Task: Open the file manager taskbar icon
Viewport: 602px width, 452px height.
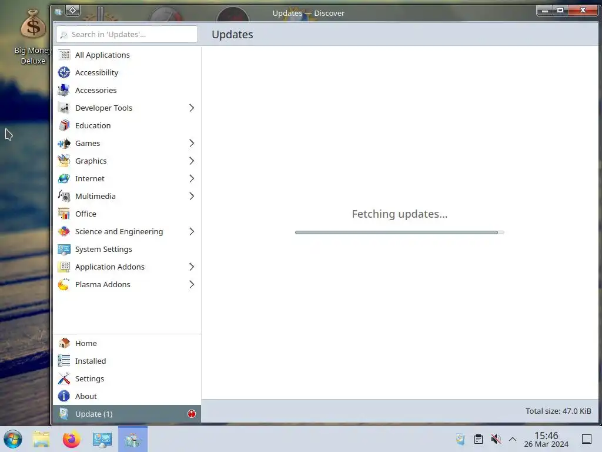Action: (41, 439)
